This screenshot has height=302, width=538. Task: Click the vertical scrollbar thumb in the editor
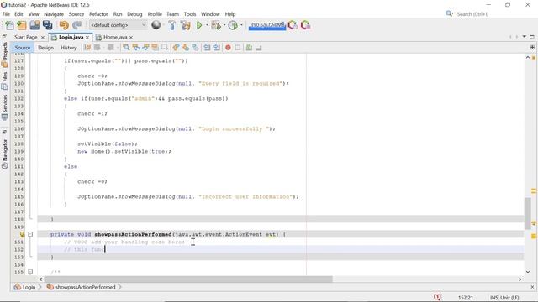(528, 213)
